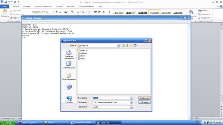This screenshot has height=125, width=223.
Task: Open the Select dropdown in the Editing group
Action: tap(205, 18)
